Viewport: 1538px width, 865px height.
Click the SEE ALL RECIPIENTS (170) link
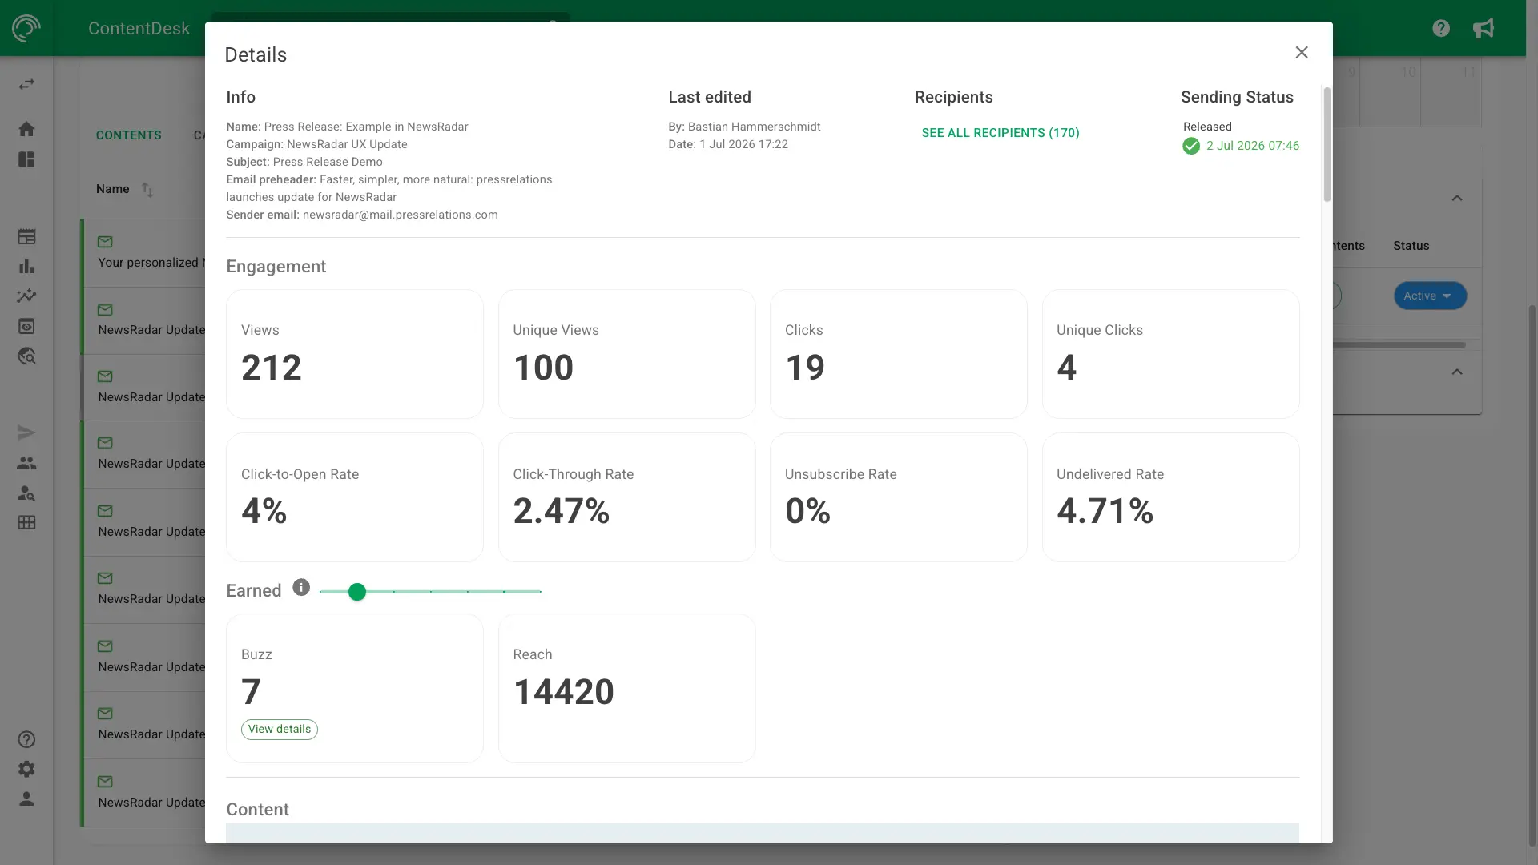1001,133
